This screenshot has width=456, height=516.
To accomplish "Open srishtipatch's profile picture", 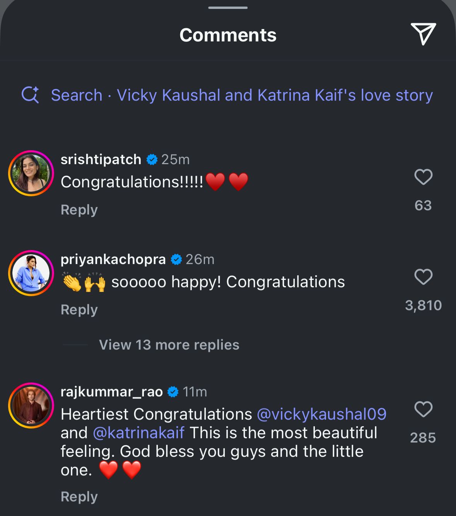I will point(31,173).
